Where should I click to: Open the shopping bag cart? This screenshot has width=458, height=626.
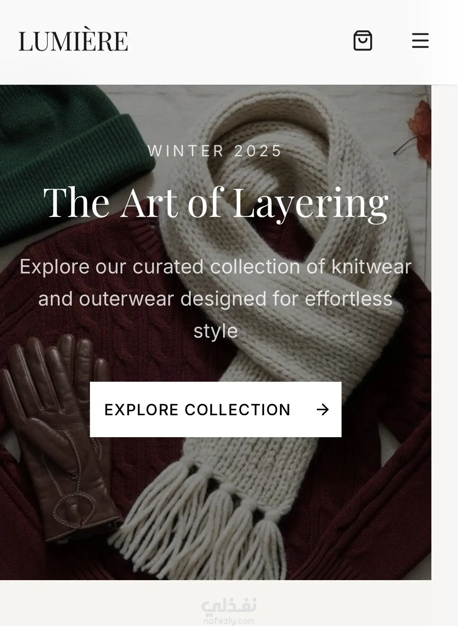click(362, 41)
